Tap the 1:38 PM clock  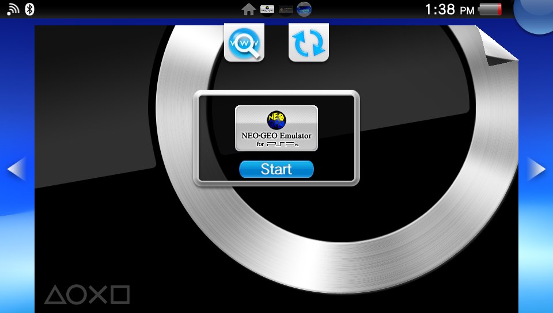pyautogui.click(x=449, y=9)
